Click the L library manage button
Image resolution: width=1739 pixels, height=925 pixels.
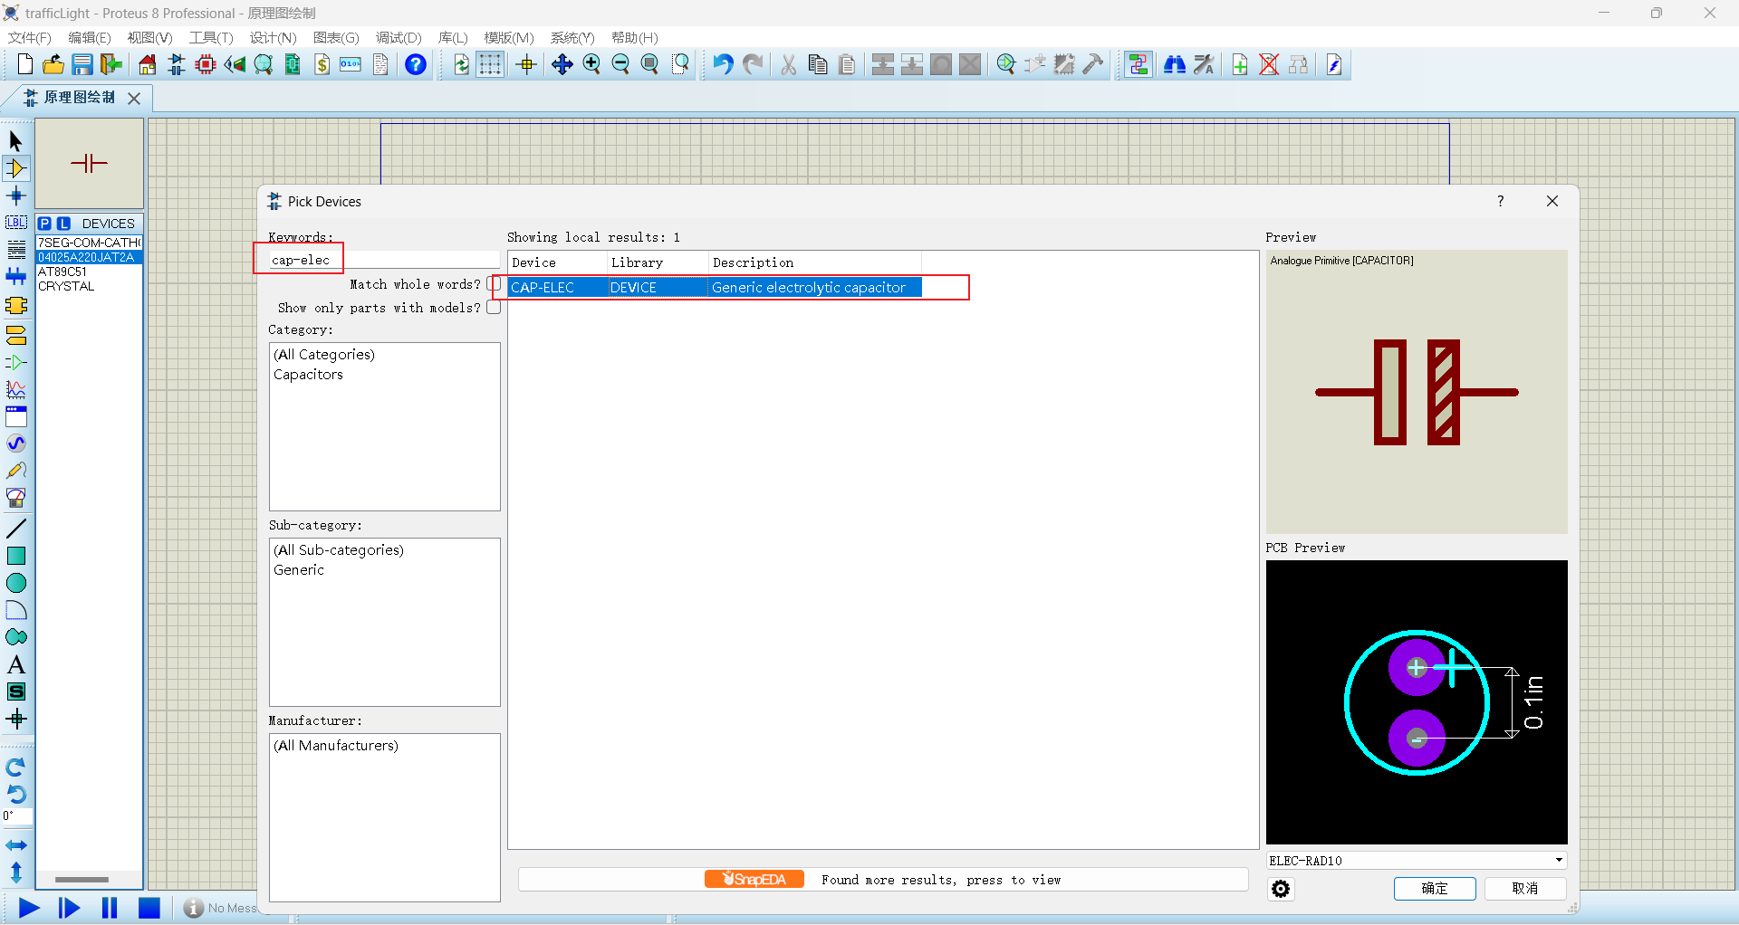pyautogui.click(x=63, y=224)
